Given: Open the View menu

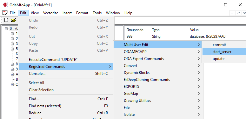Looking at the screenshot, I should (35, 13).
